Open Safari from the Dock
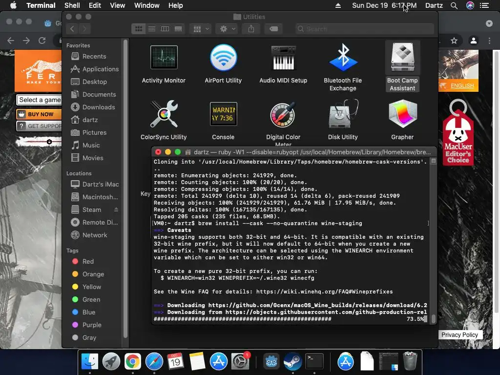 (154, 361)
